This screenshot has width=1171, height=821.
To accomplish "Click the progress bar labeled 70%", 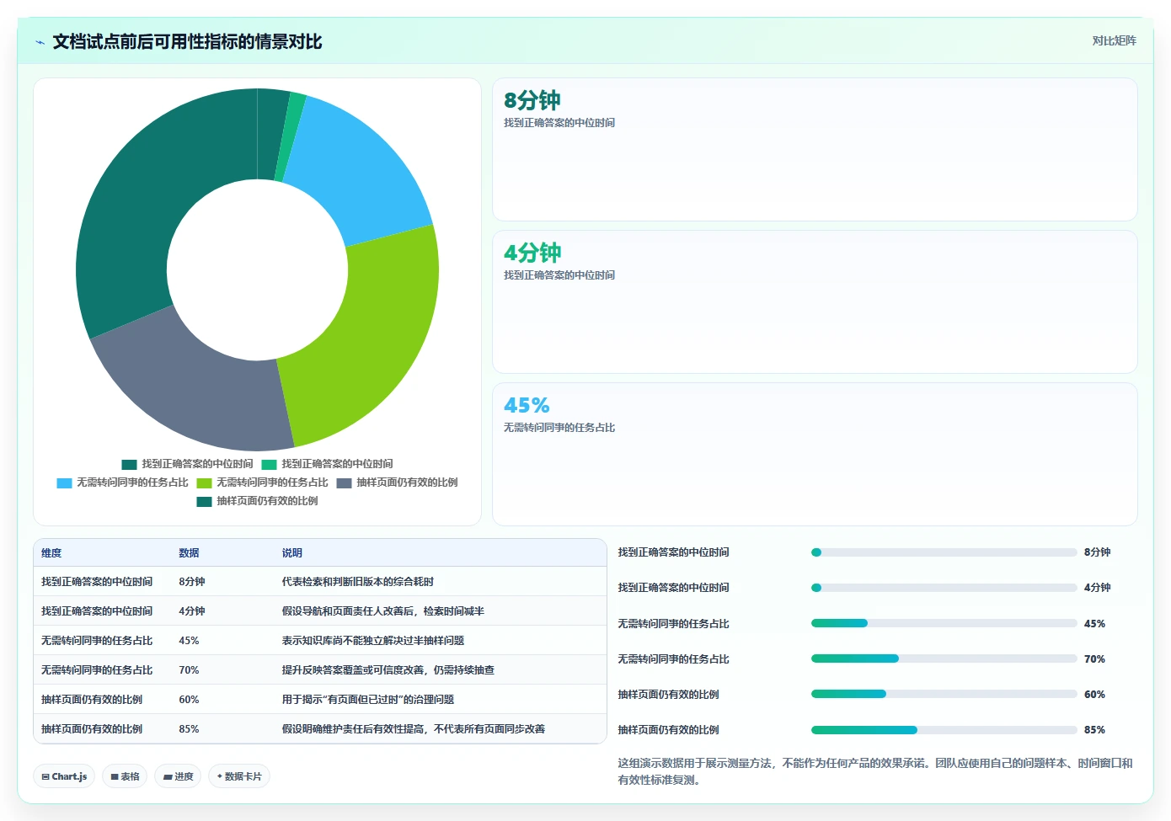I will pyautogui.click(x=944, y=658).
